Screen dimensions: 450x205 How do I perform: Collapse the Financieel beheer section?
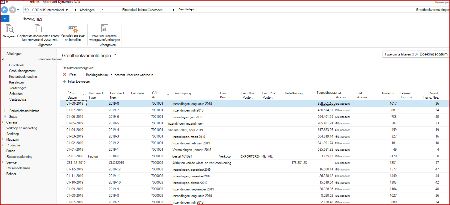3,59
